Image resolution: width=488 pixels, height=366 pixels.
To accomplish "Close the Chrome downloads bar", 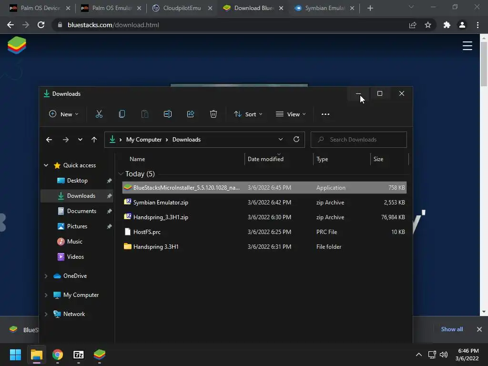I will pyautogui.click(x=479, y=329).
